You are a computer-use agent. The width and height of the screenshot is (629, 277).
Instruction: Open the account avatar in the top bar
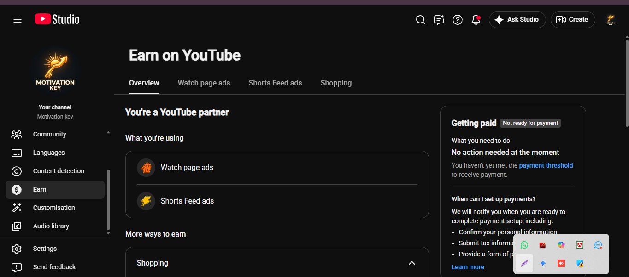(611, 20)
